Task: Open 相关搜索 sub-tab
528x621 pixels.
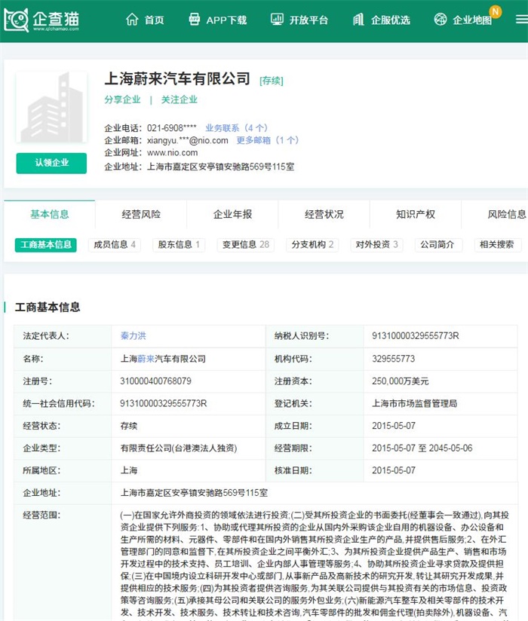Action: click(x=496, y=245)
